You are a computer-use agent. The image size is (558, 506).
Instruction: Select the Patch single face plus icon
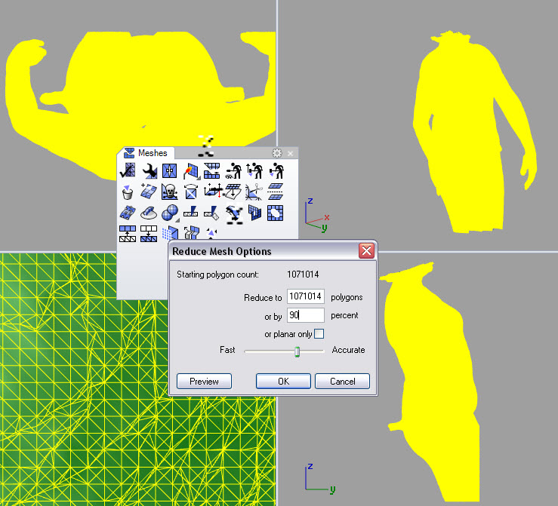(x=149, y=192)
